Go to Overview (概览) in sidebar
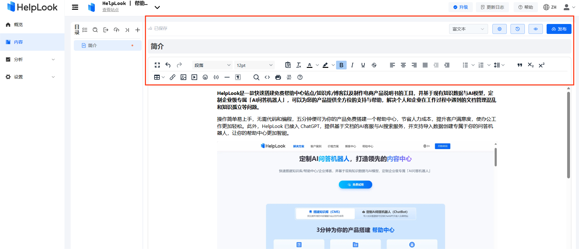Screen dimensions: 579x249 32,25
